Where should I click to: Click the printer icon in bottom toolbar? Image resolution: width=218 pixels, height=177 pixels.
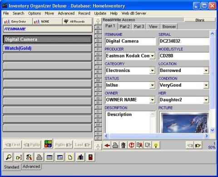point(40,157)
